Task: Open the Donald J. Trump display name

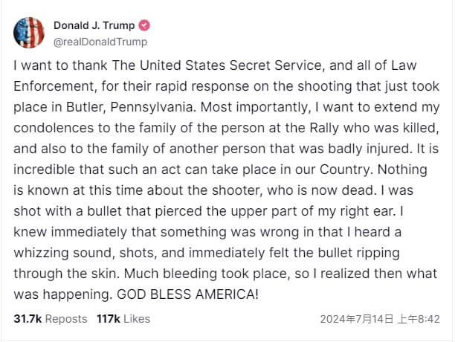Action: [93, 25]
